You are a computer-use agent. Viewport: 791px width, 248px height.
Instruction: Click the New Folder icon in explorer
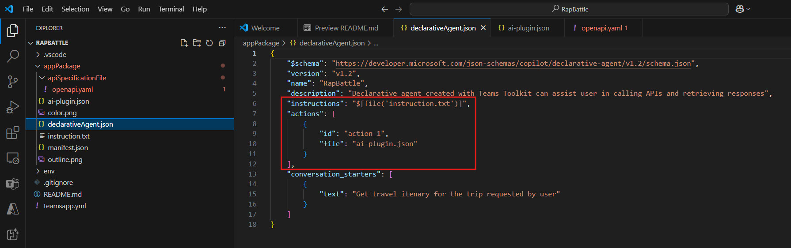coord(197,43)
